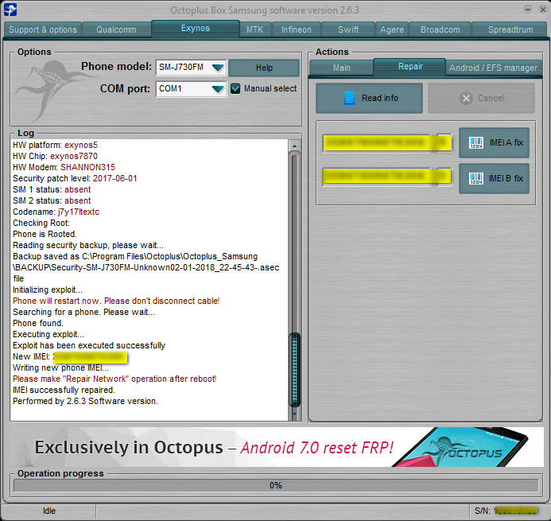The image size is (551, 521).
Task: Click the log scrollbar thumb
Action: click(x=294, y=370)
